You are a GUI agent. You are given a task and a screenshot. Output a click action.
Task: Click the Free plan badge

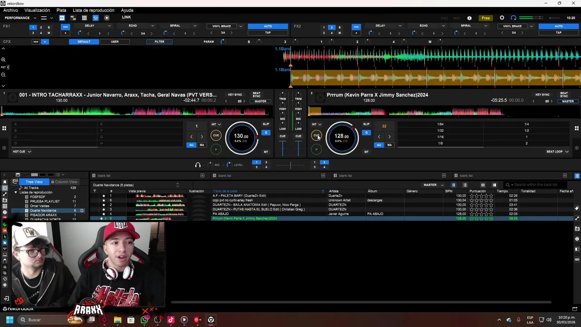[486, 18]
